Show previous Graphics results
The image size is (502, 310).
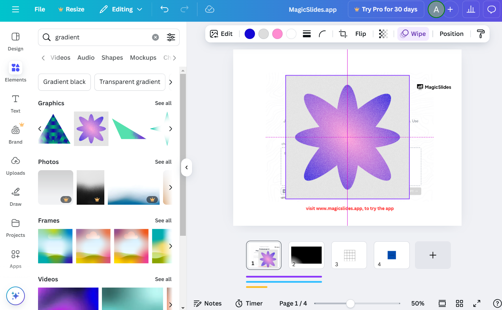point(40,129)
